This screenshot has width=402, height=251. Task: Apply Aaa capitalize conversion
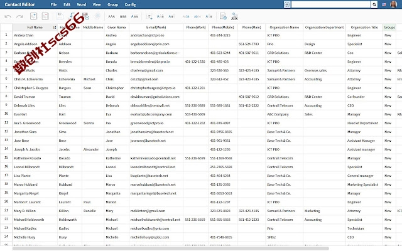coord(134,16)
